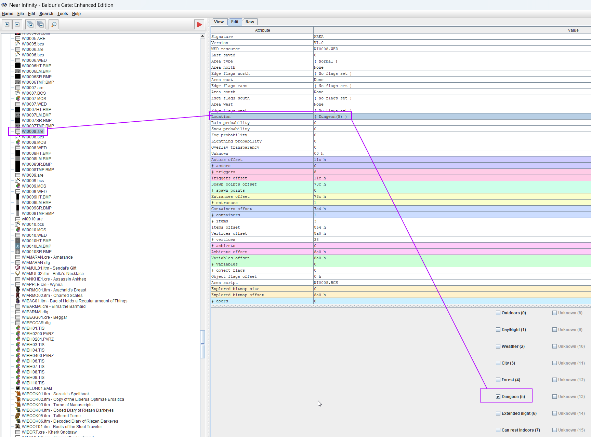Select the Edit tab above attribute table
The width and height of the screenshot is (591, 437).
pos(235,22)
